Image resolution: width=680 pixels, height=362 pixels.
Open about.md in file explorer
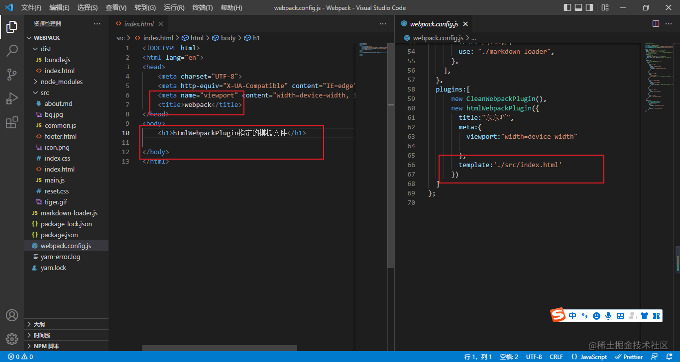point(66,103)
